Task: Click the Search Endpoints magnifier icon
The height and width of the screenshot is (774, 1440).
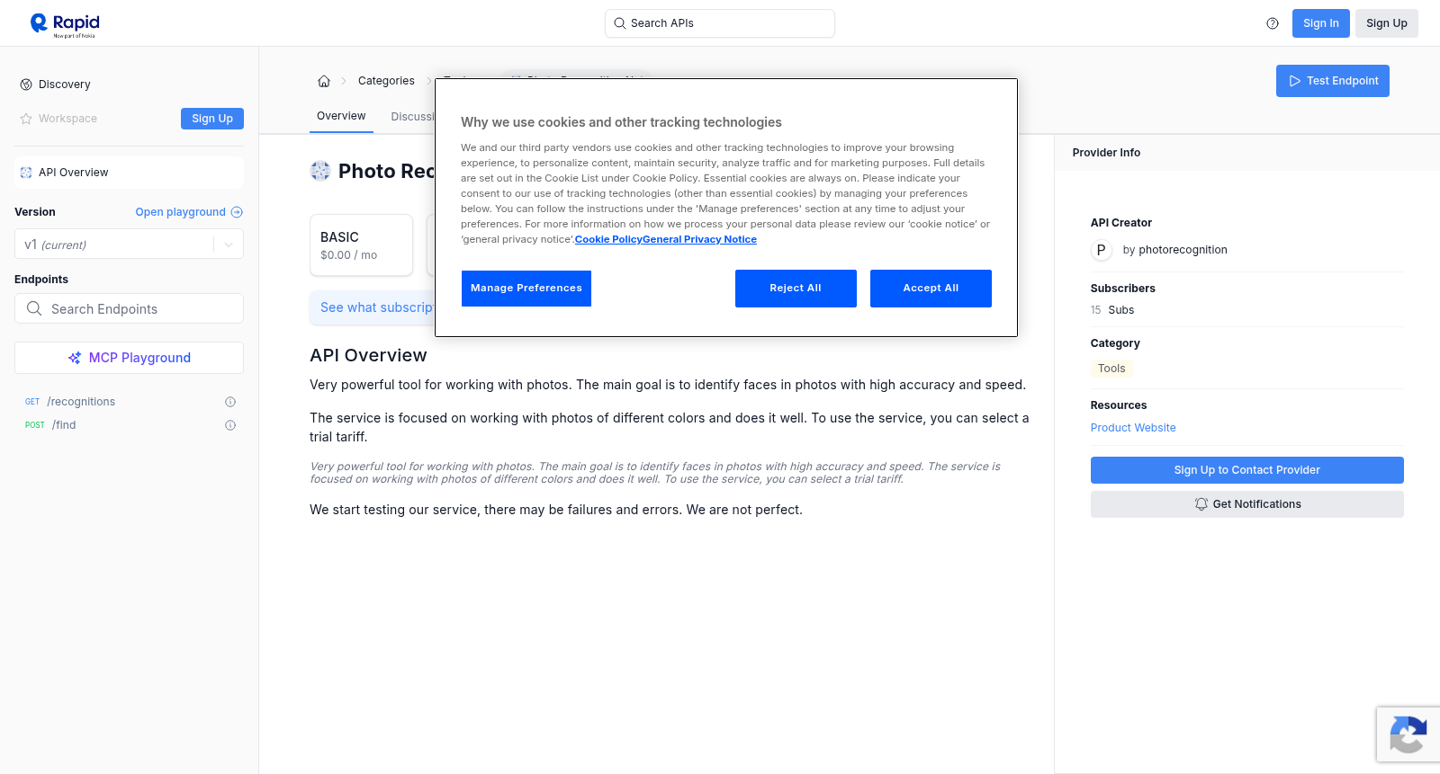Action: click(x=34, y=308)
